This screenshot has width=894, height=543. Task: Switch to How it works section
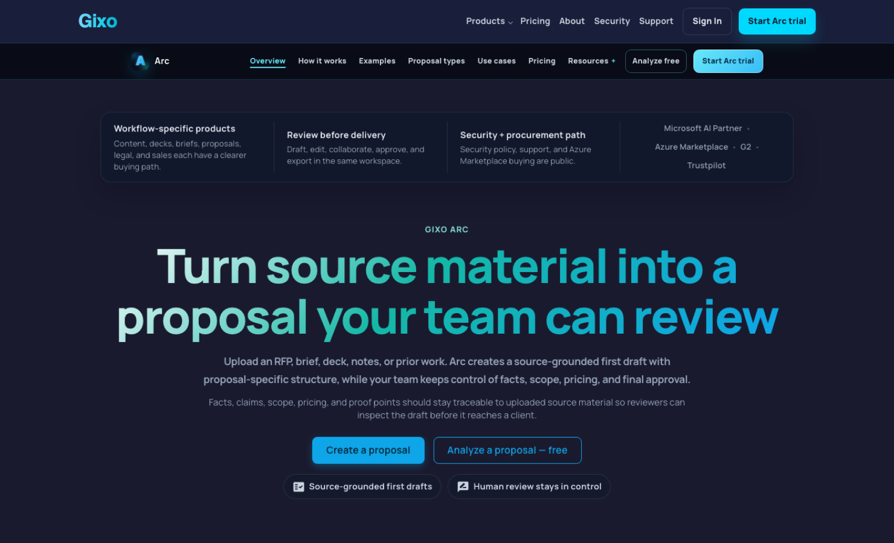pos(322,61)
